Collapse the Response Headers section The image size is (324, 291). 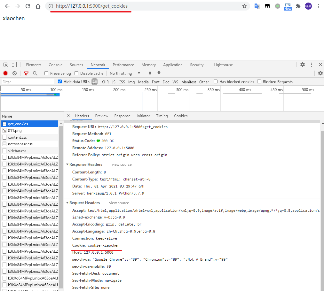point(67,165)
